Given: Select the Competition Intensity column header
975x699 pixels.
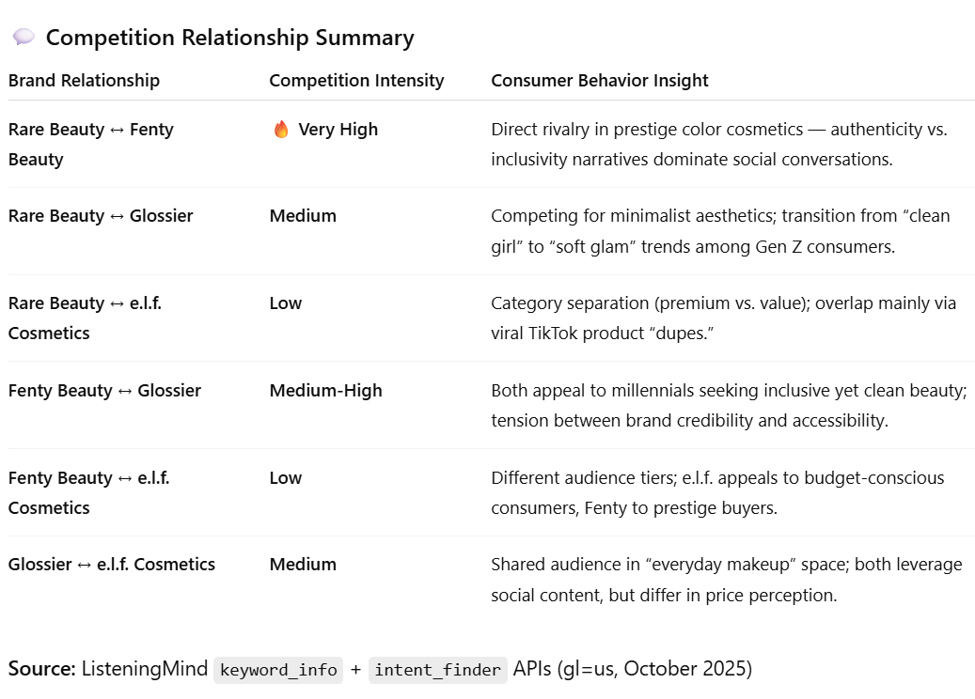Looking at the screenshot, I should point(356,81).
